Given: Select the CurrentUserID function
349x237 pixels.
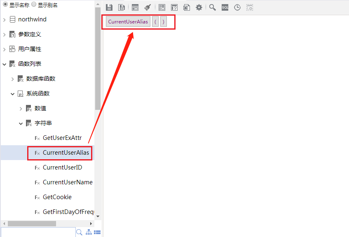Looking at the screenshot, I should (63, 167).
